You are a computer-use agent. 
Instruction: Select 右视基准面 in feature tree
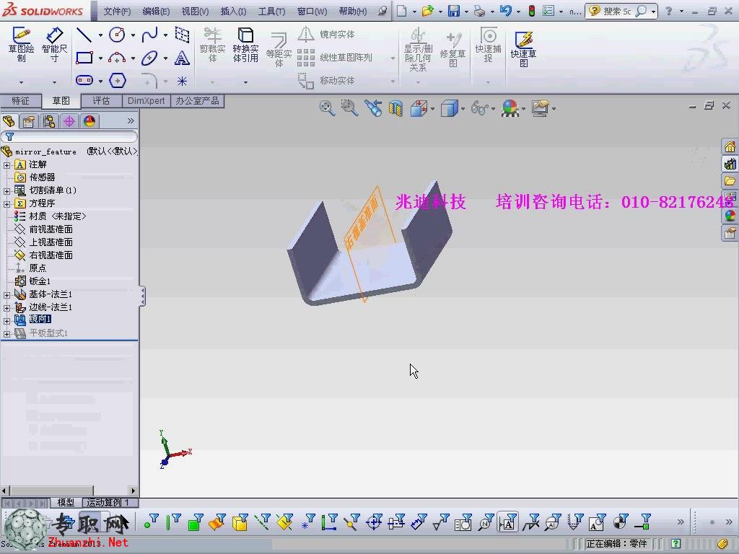point(51,255)
